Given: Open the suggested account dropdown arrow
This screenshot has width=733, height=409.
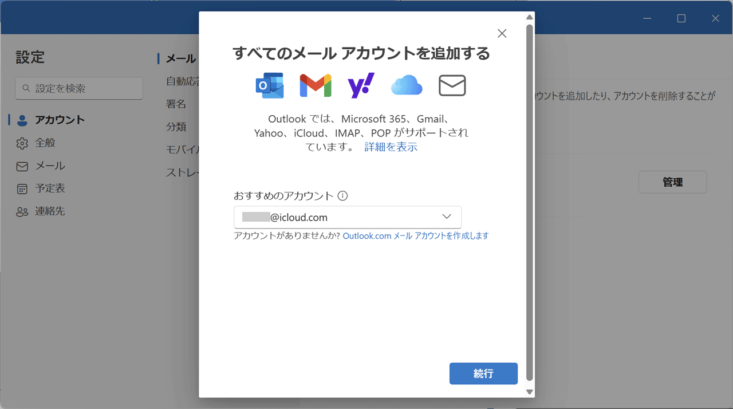Looking at the screenshot, I should pos(447,217).
